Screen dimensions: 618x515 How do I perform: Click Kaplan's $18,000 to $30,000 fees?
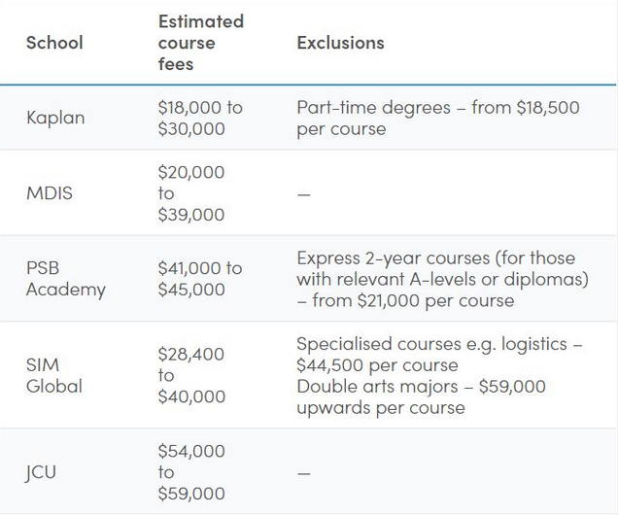click(x=200, y=118)
